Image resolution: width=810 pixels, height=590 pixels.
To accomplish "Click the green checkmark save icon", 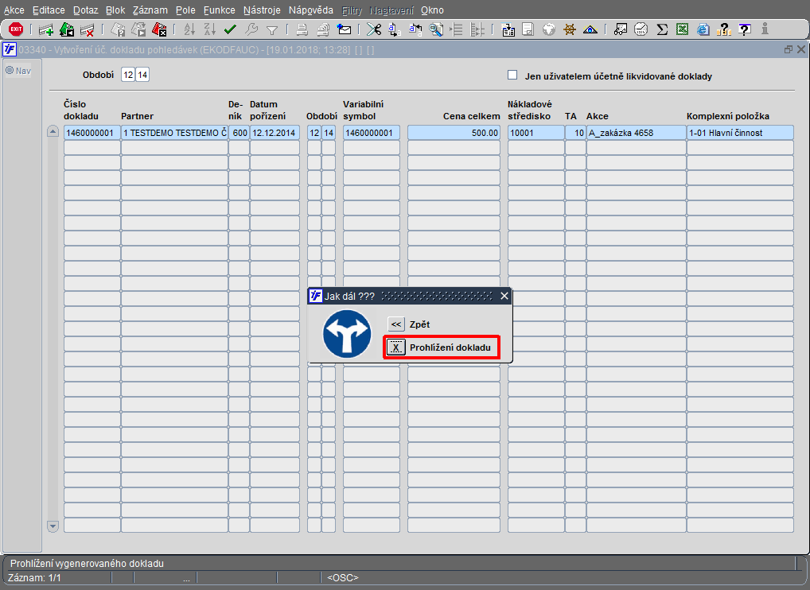I will pyautogui.click(x=231, y=29).
